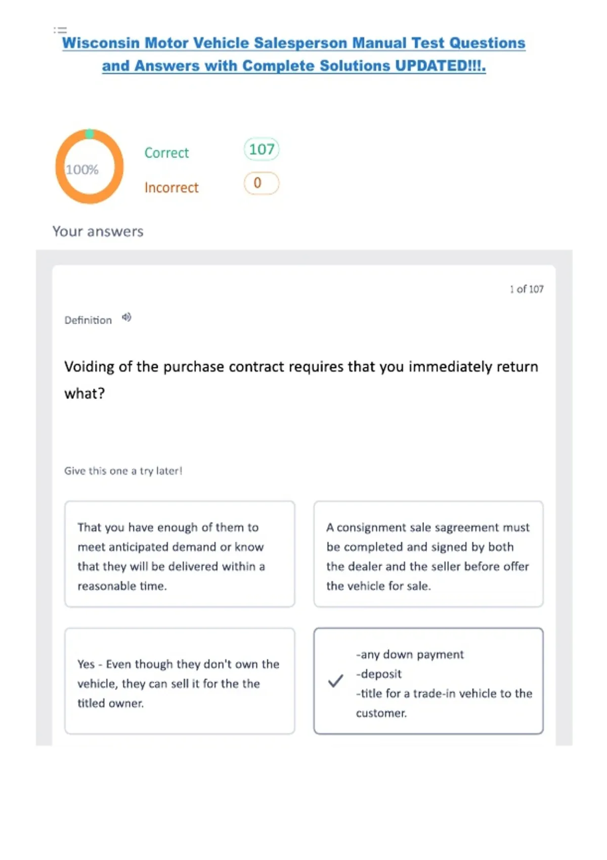This screenshot has height=860, width=607.
Task: Click the 'Voiding of the purchase contract' question text
Action: tap(301, 379)
